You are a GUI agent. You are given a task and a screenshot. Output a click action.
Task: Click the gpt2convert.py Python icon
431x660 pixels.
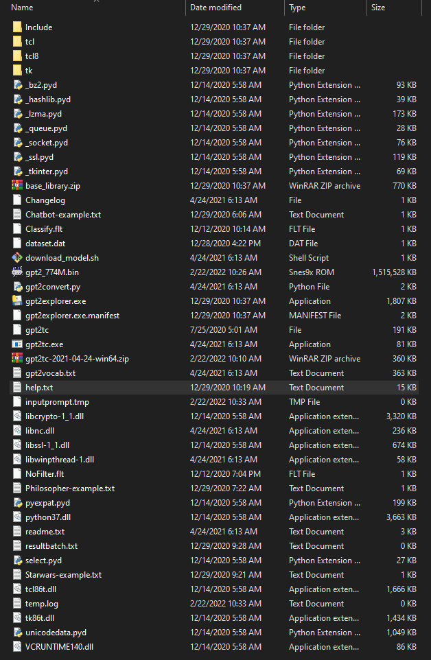tap(17, 287)
